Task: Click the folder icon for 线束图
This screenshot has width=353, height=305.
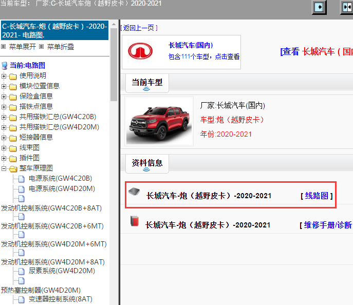Action: (x=13, y=148)
